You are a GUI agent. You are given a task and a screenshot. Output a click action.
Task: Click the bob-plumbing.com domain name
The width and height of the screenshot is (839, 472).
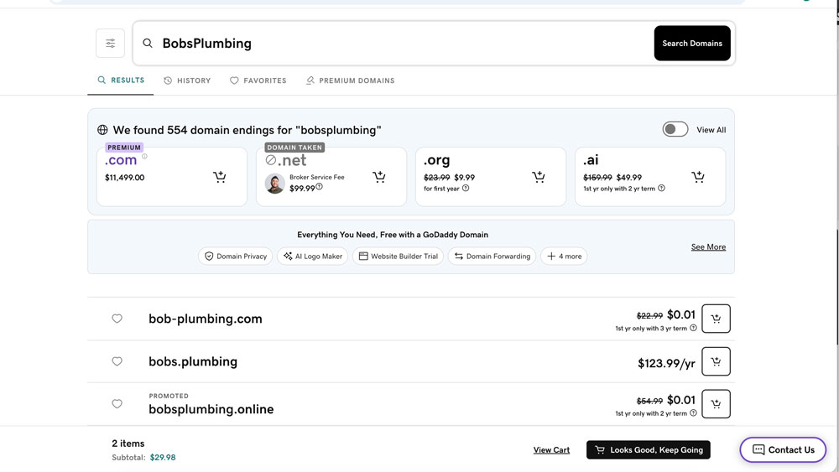click(x=206, y=319)
